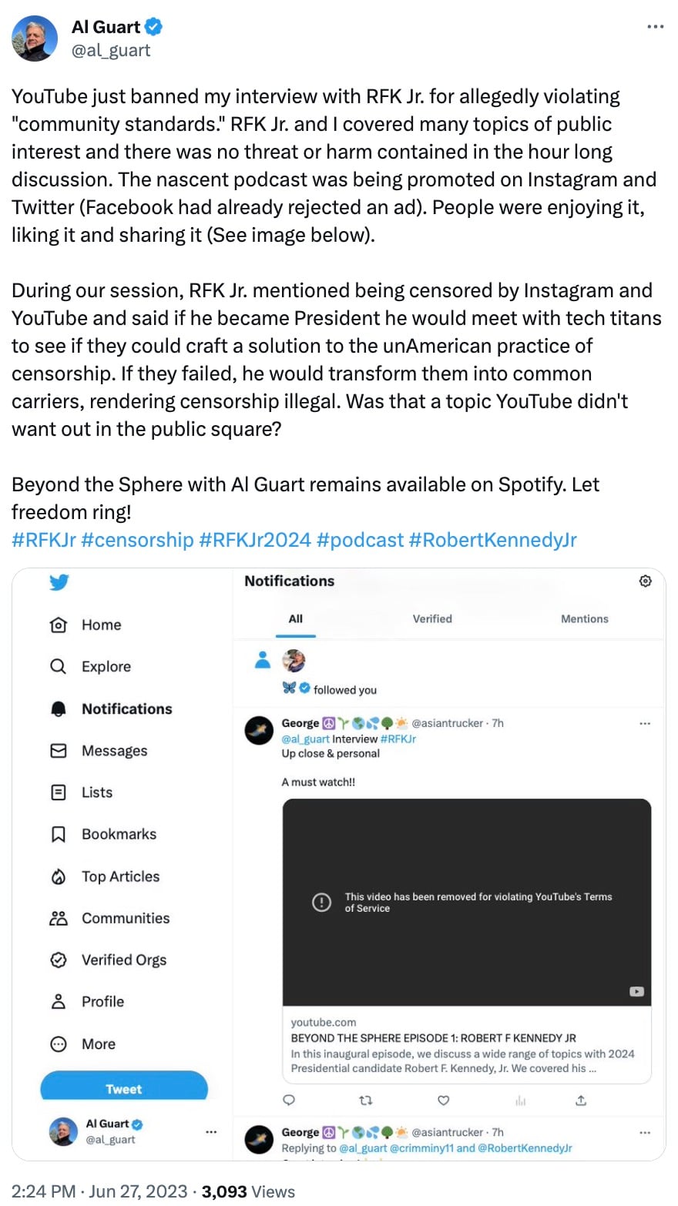Open the @al_guart handle link
This screenshot has height=1206, width=678.
(x=111, y=50)
